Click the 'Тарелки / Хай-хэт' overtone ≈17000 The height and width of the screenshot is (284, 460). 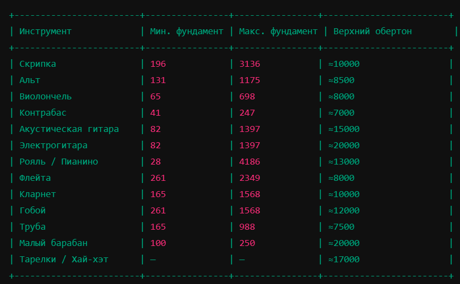[344, 260]
